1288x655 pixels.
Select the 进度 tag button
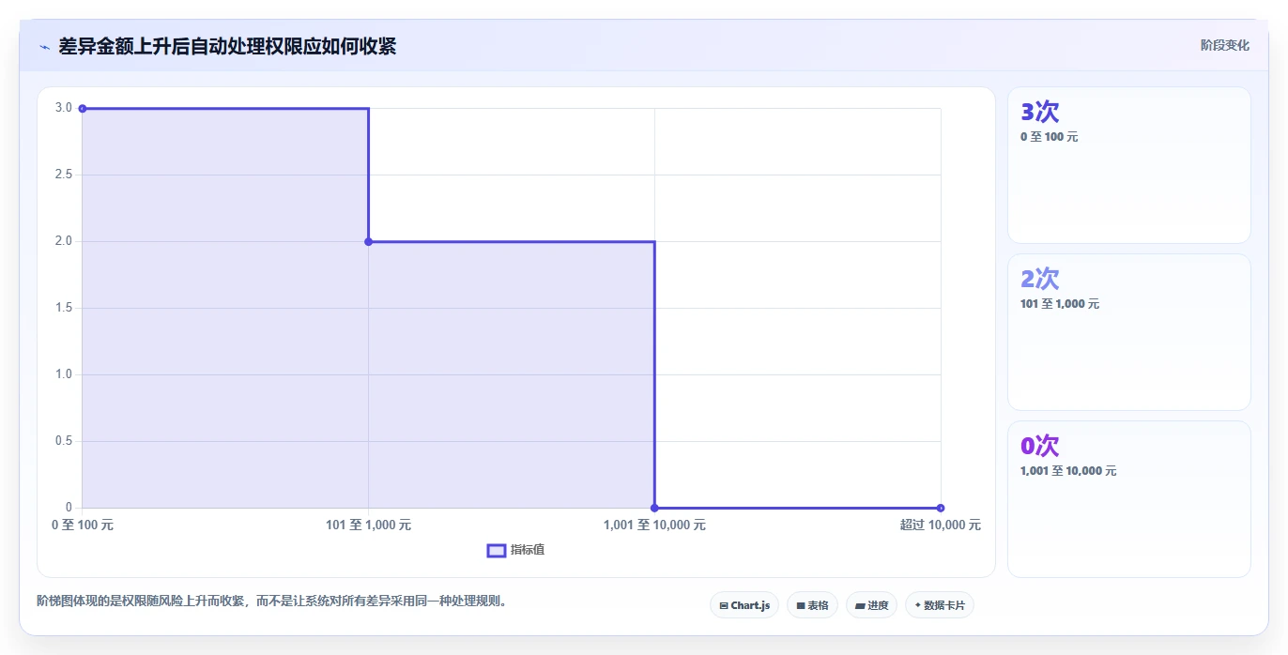click(871, 605)
